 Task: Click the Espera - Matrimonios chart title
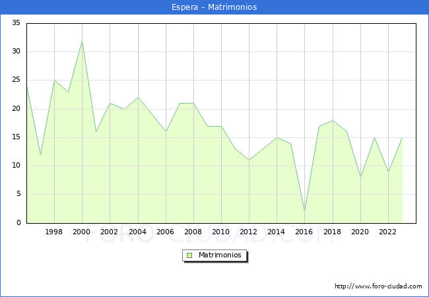click(214, 7)
